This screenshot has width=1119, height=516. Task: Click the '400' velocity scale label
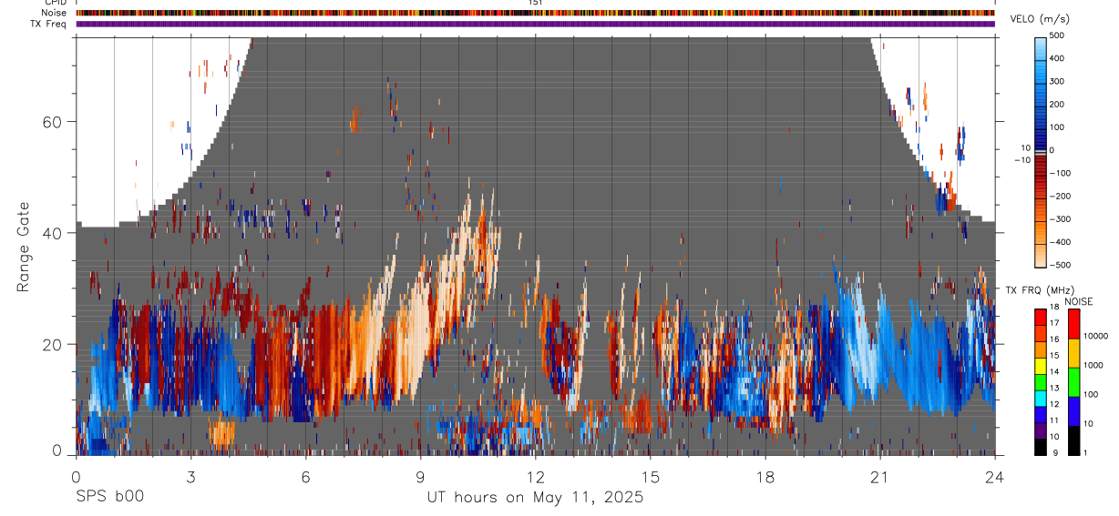pos(1057,57)
